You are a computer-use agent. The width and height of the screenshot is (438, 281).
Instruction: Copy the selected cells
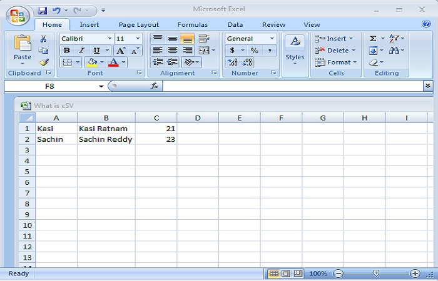click(x=43, y=50)
